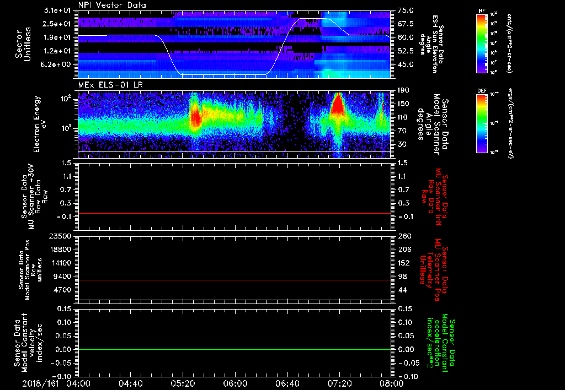Click the 98 telemetry tick label
This screenshot has width=565, height=390.
pos(402,277)
